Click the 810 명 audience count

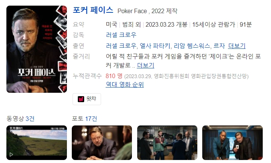(x=114, y=76)
